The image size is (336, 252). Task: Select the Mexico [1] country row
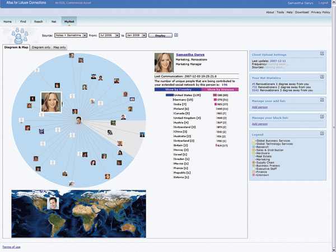pos(181,164)
